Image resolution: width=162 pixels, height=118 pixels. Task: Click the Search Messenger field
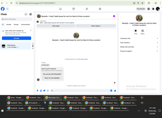(17, 19)
